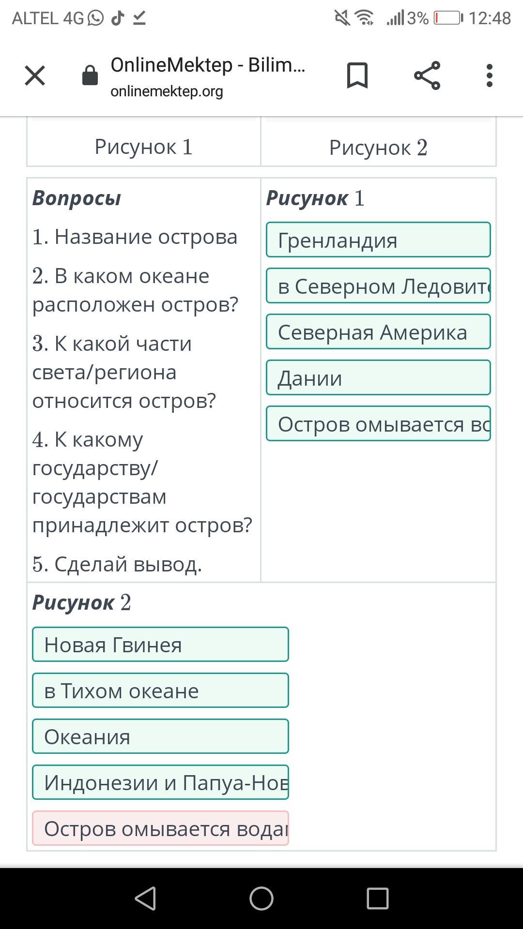Select the Северная Америка answer box
The width and height of the screenshot is (523, 929).
[378, 331]
